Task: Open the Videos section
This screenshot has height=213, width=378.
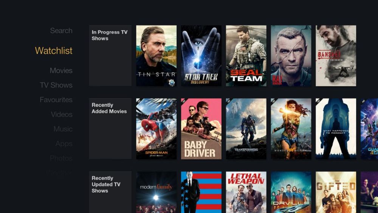Action: pos(62,114)
